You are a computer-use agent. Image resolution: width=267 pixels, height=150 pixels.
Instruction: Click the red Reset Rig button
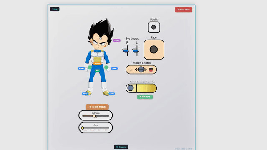[184, 10]
